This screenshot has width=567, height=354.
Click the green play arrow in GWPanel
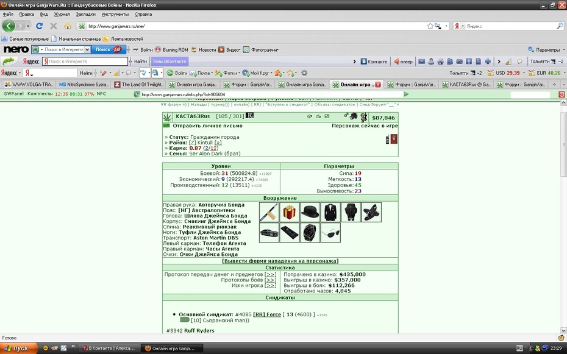[x=407, y=94]
